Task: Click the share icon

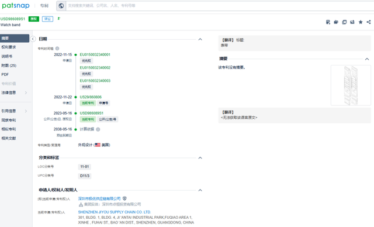Action: [x=369, y=22]
